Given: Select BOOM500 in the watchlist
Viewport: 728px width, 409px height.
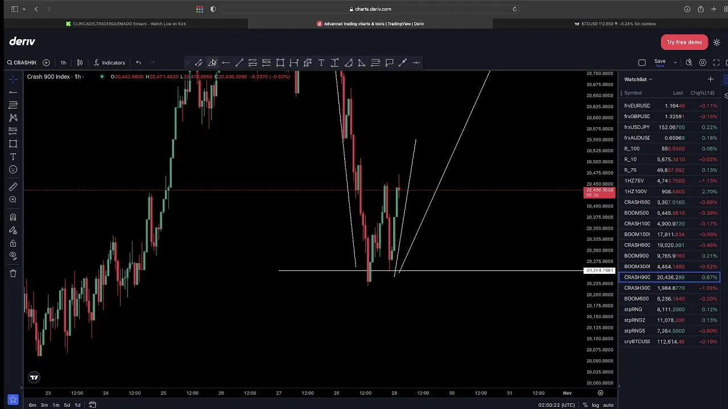Looking at the screenshot, I should (x=669, y=213).
